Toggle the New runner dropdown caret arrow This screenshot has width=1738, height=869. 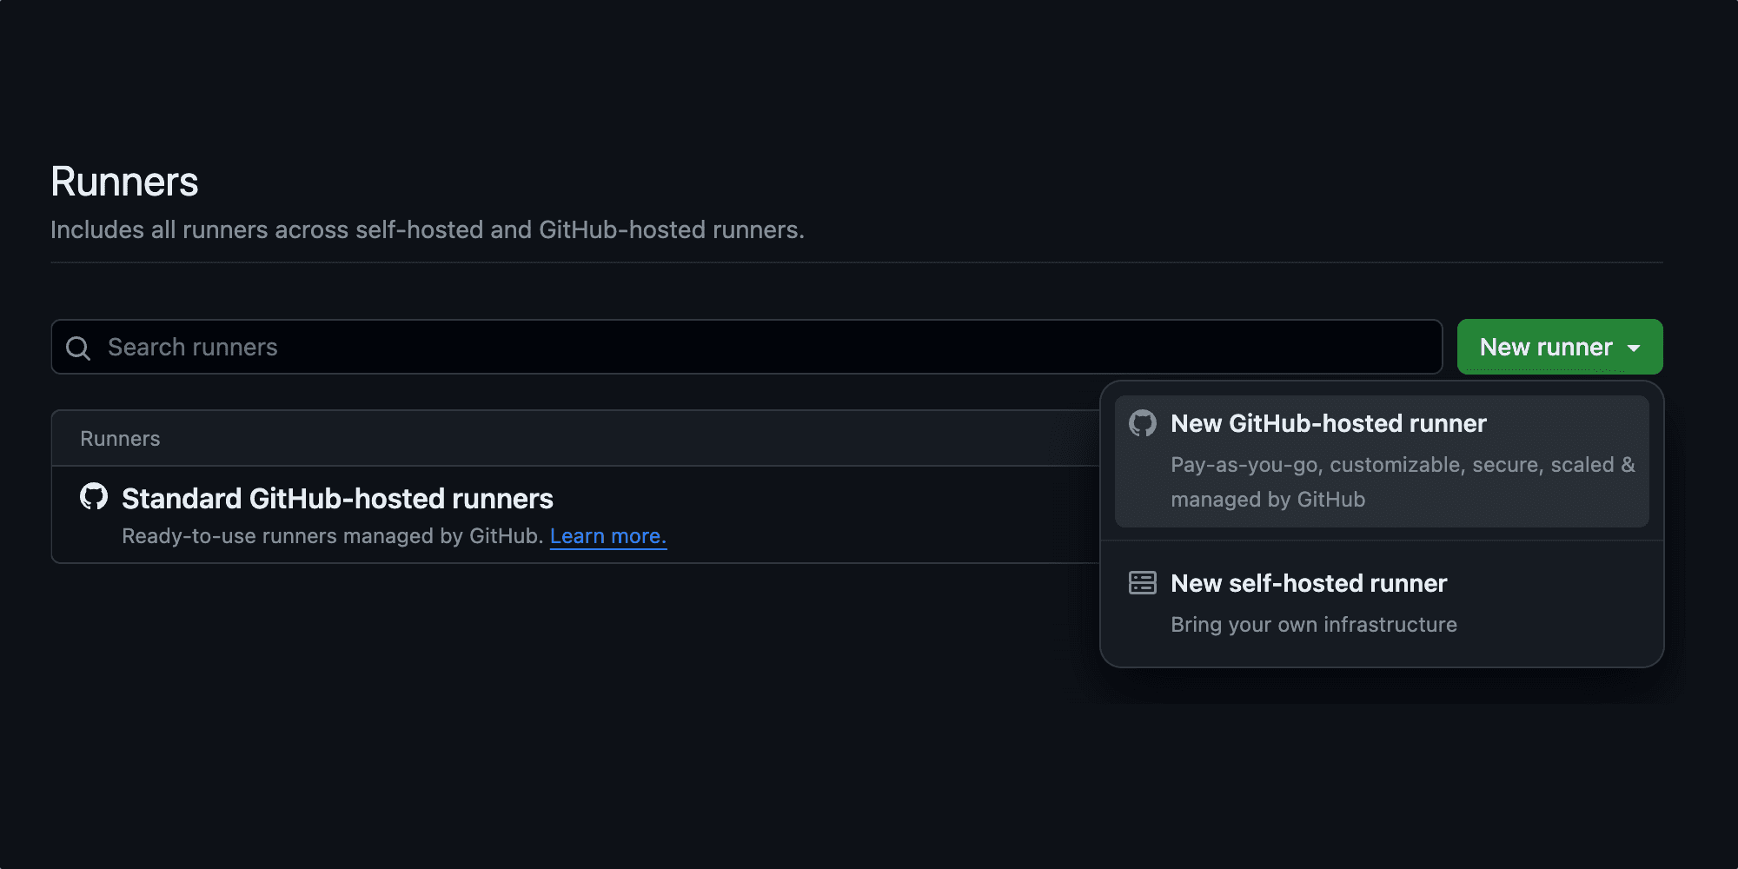coord(1635,348)
